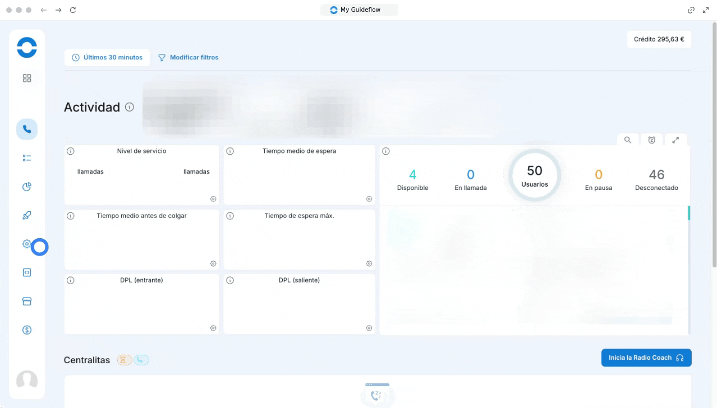This screenshot has width=717, height=408.
Task: Click the marketplace store icon
Action: pyautogui.click(x=27, y=302)
